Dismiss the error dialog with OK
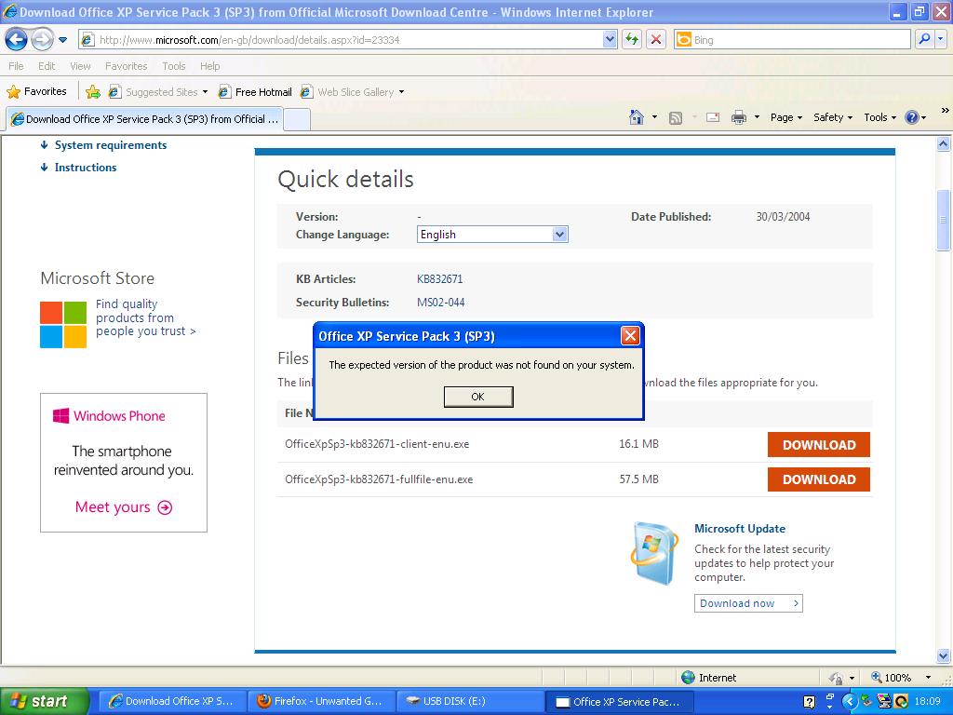 point(478,397)
